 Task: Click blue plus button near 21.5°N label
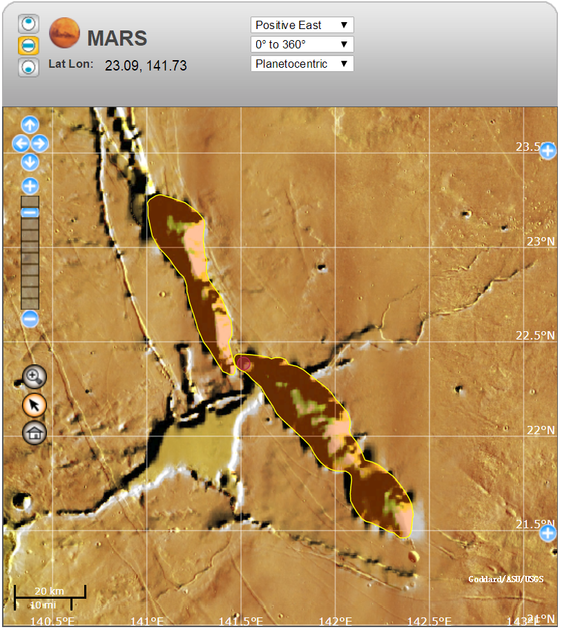click(548, 533)
